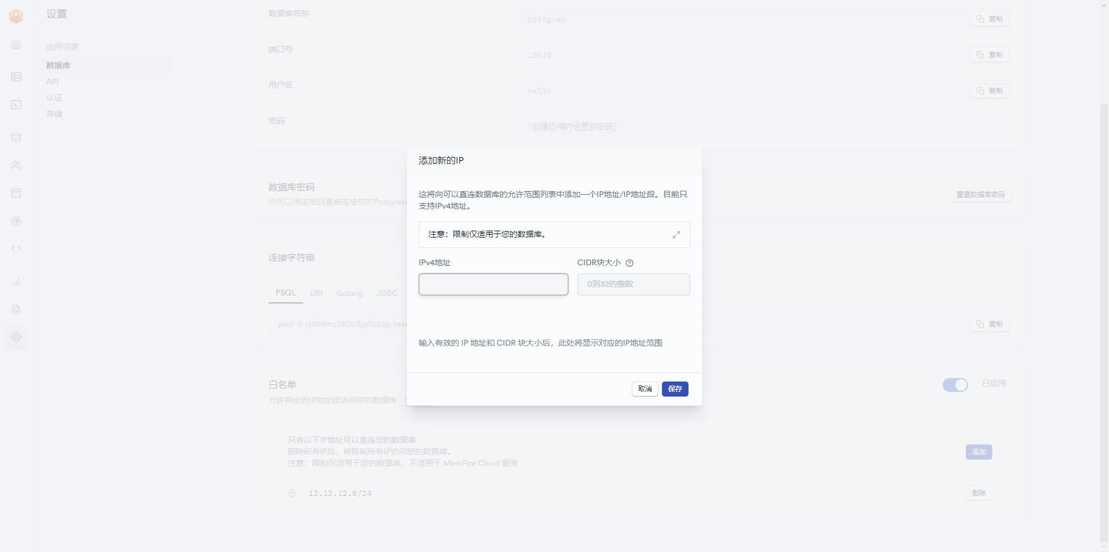1109x552 pixels.
Task: Copy the psql connection string
Action: tap(989, 324)
